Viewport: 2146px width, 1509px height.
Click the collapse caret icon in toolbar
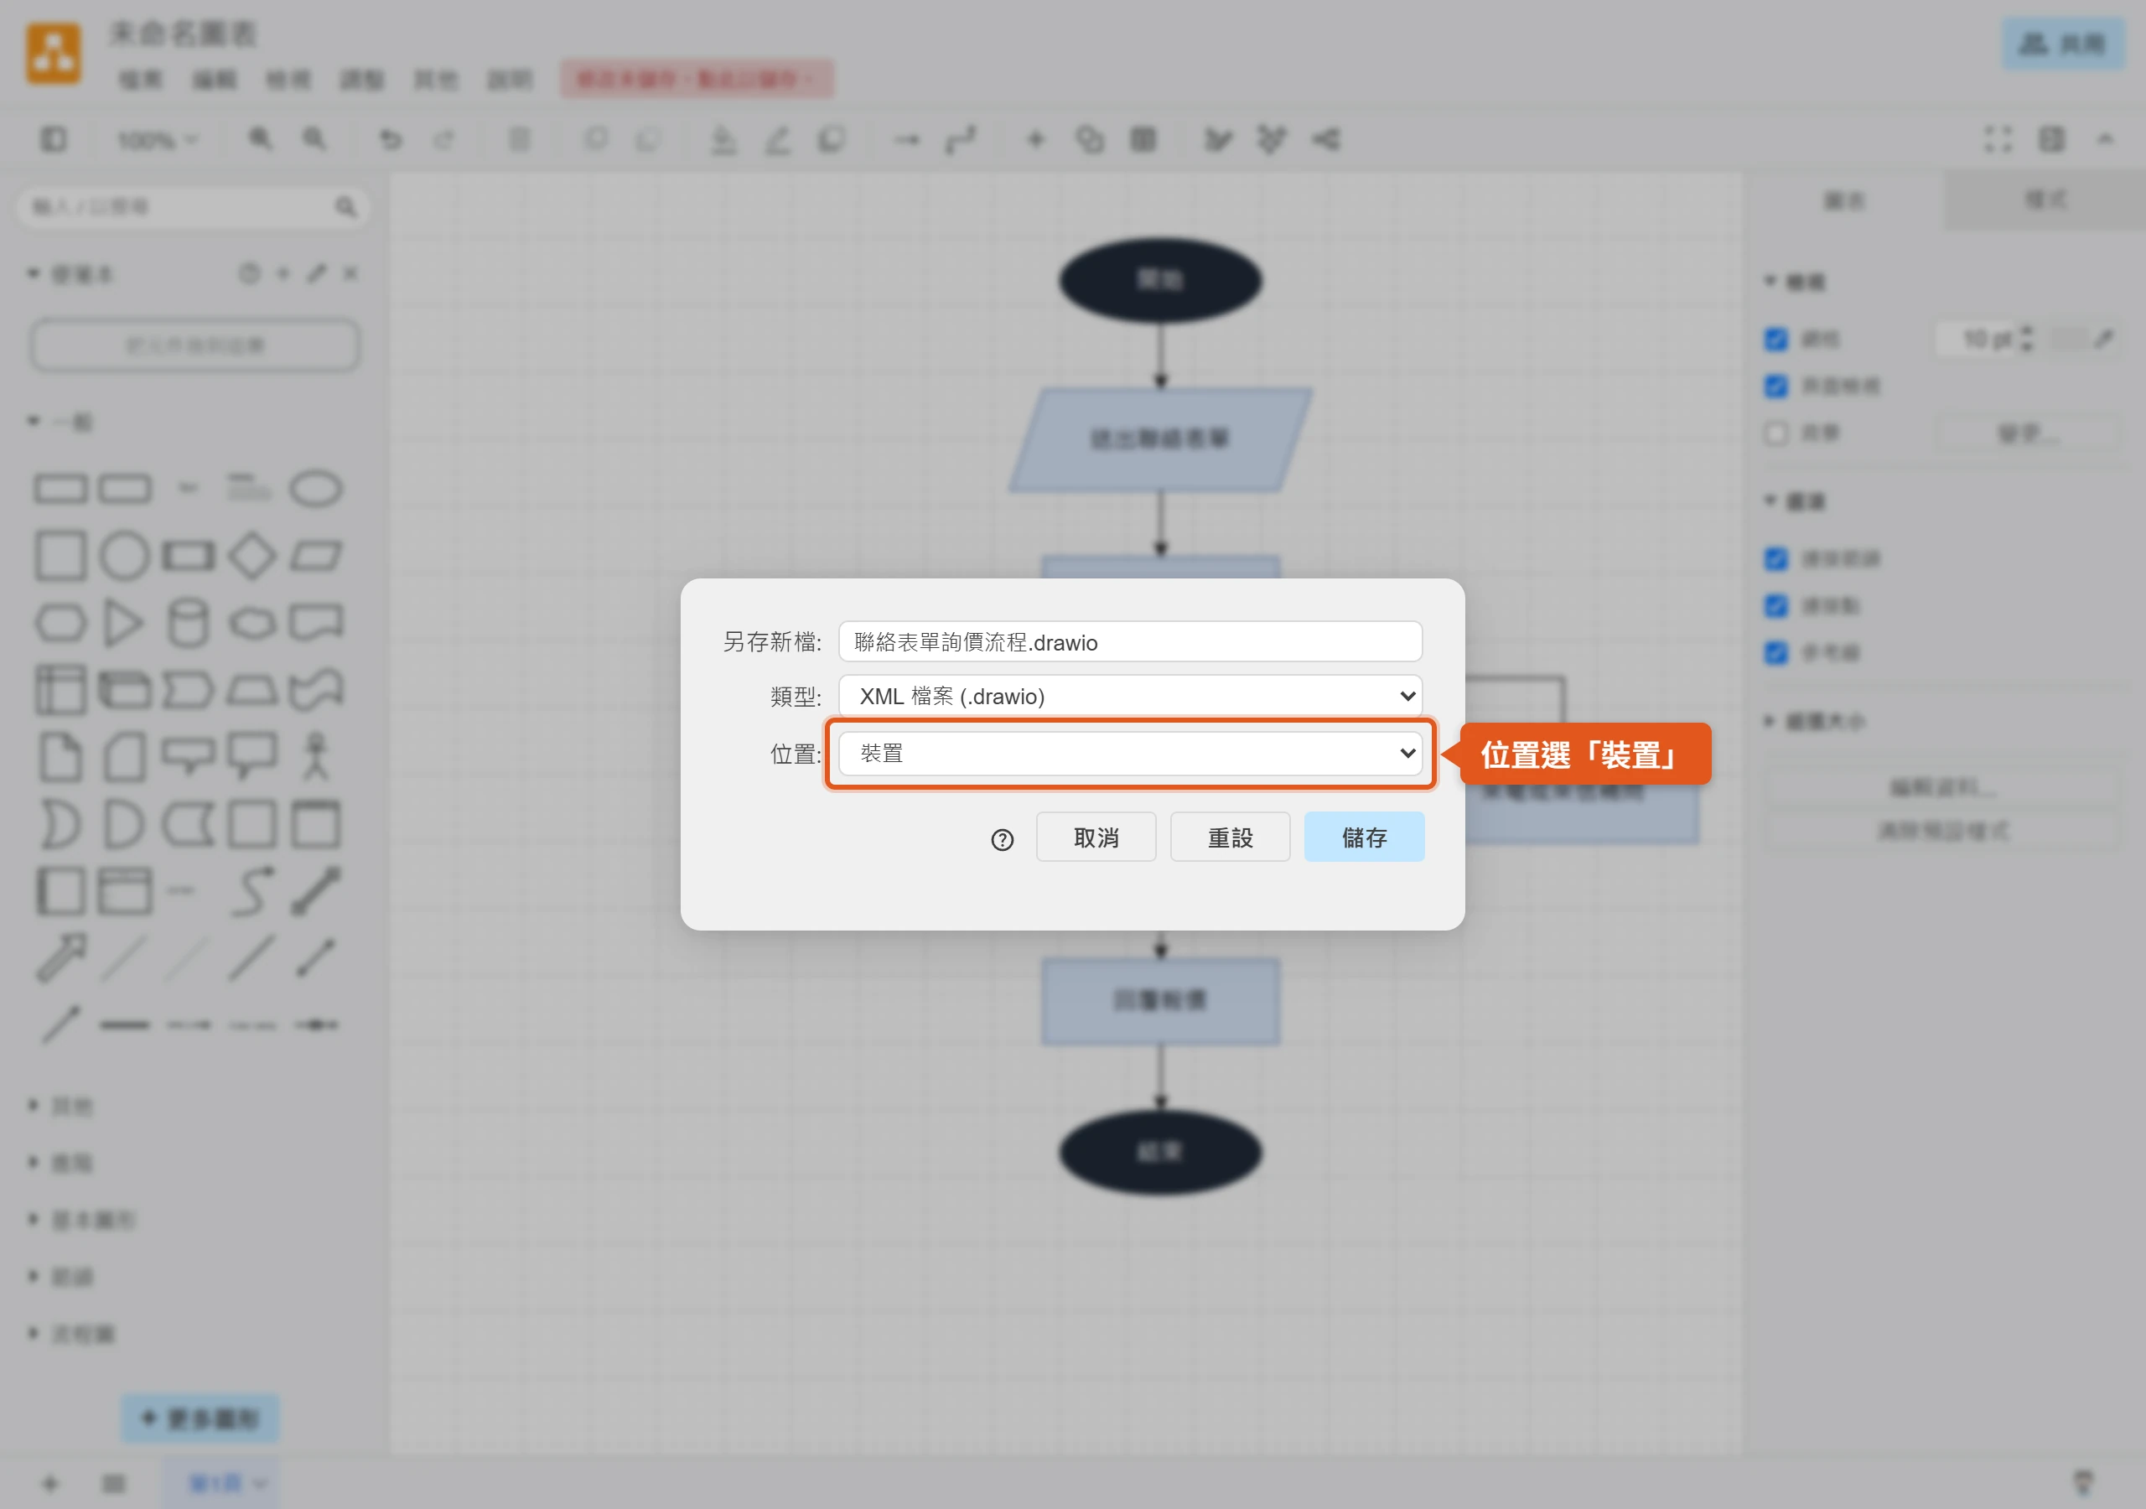coord(2105,139)
